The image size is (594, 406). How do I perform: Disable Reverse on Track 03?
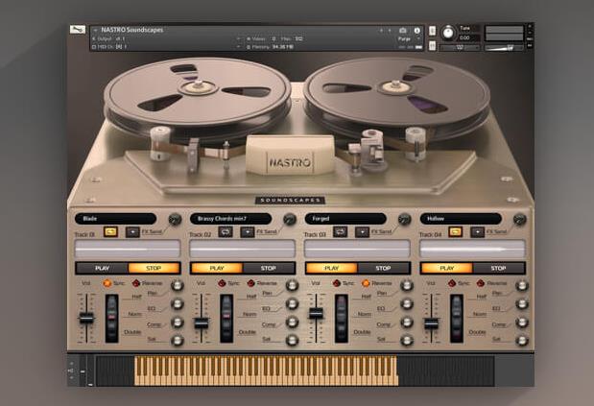[364, 284]
